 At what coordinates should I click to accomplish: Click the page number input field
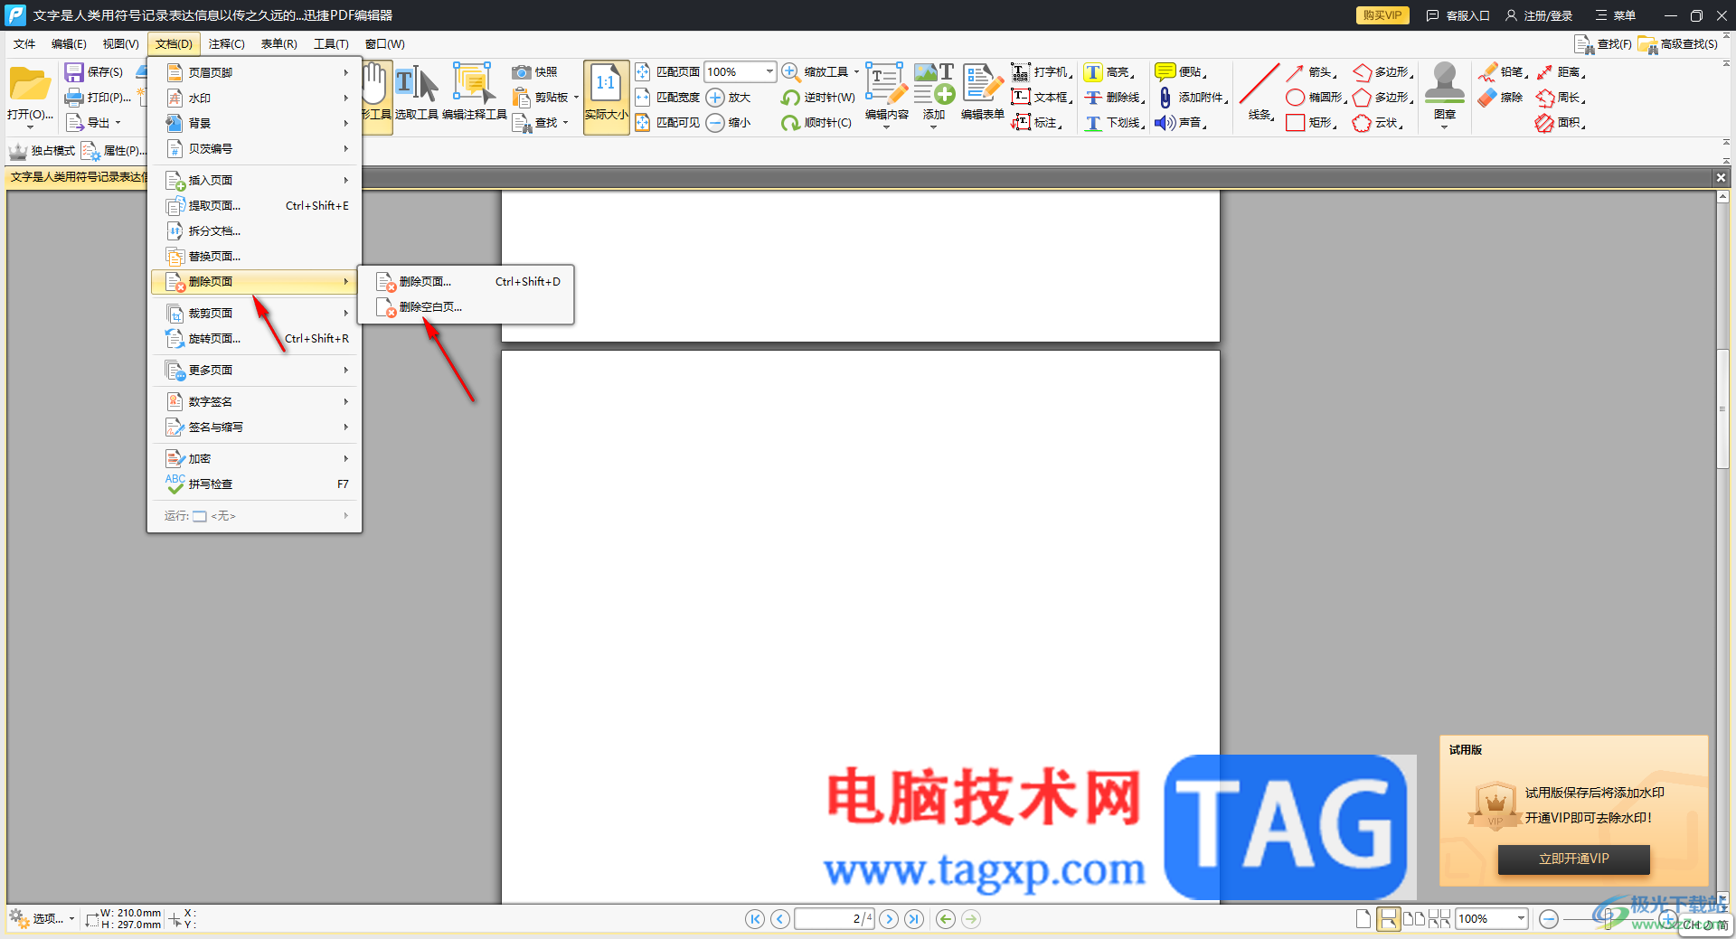coord(835,919)
